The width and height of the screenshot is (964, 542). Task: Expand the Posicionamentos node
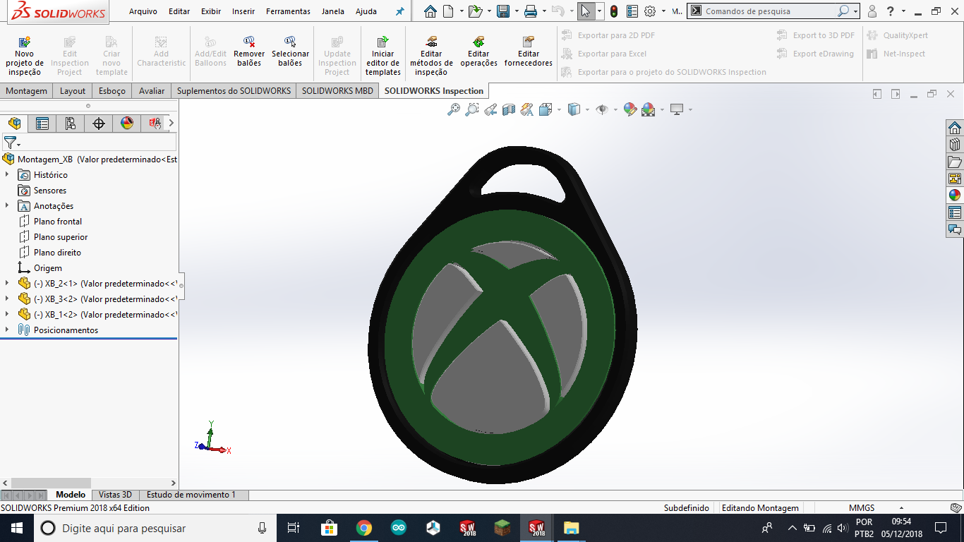tap(7, 330)
